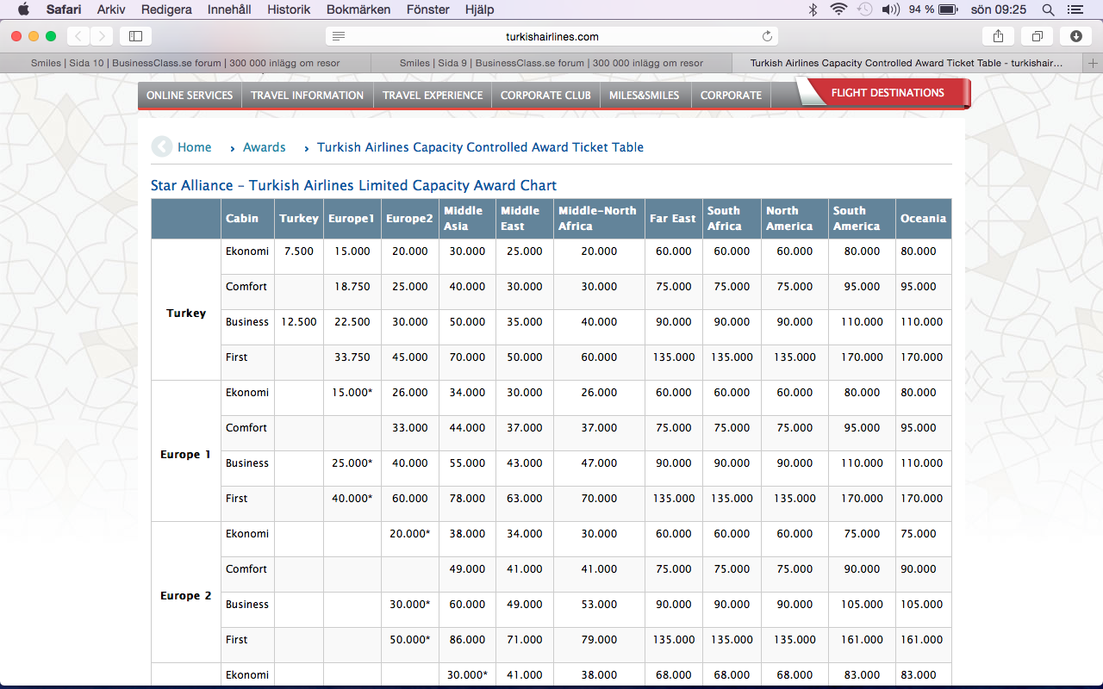The image size is (1103, 689).
Task: Open Spotlight search magnifier in menu bar
Action: (1048, 9)
